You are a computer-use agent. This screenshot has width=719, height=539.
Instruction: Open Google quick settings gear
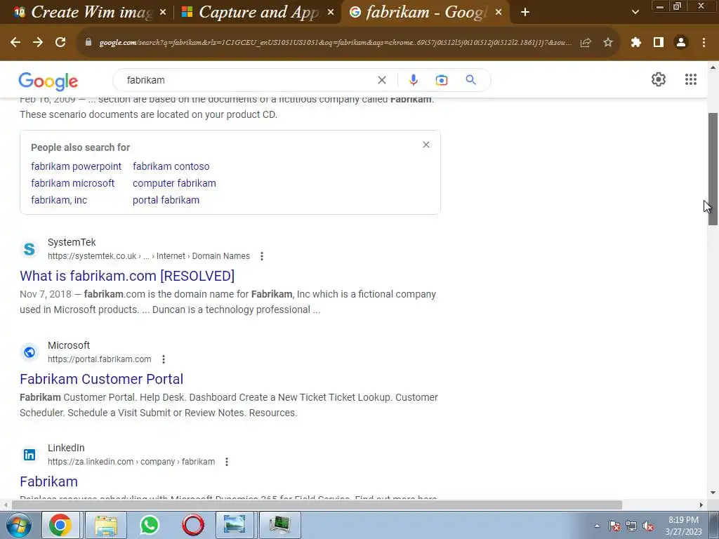click(659, 79)
